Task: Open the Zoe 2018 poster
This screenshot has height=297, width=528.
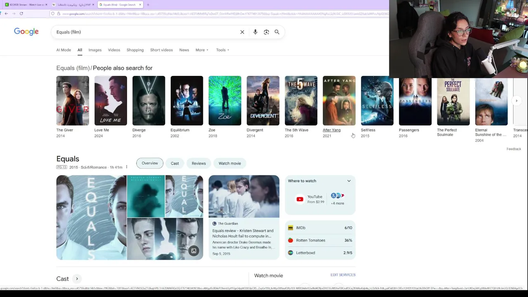Action: coord(225,101)
